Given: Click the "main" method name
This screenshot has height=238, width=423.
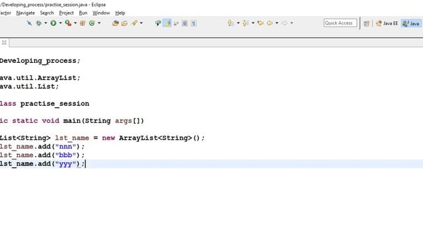Looking at the screenshot, I should coord(72,120).
